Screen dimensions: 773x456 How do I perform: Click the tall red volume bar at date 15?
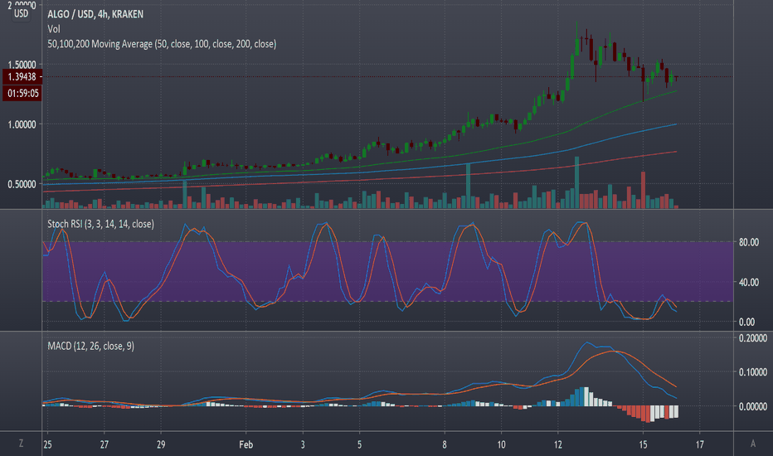pyautogui.click(x=643, y=190)
